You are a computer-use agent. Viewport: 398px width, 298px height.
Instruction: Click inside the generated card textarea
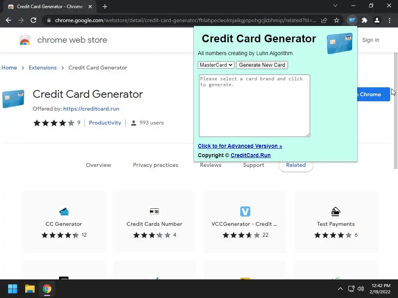(254, 106)
